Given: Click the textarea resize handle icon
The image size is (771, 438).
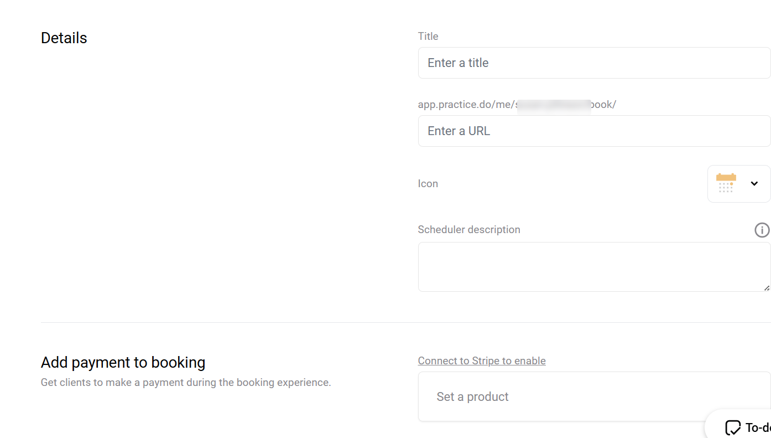Looking at the screenshot, I should coord(767,287).
